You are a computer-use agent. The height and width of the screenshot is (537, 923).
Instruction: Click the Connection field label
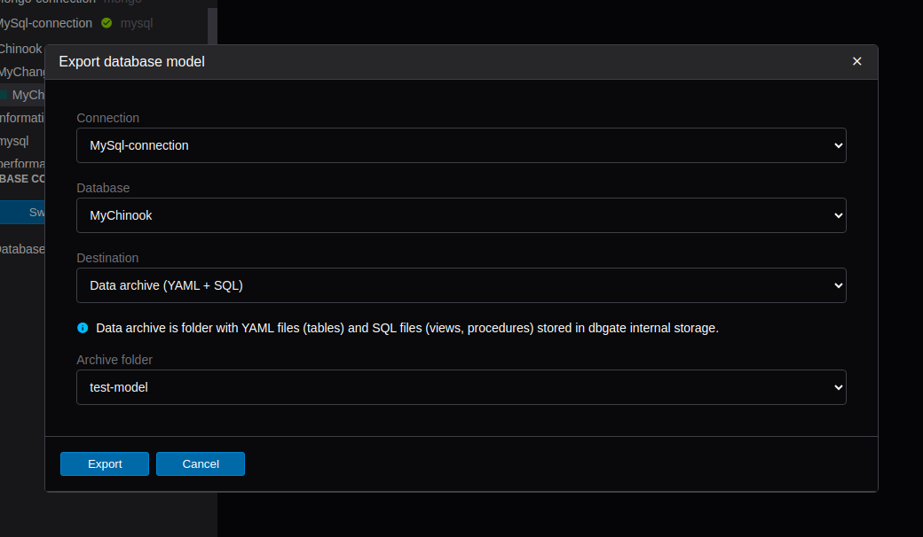(107, 118)
